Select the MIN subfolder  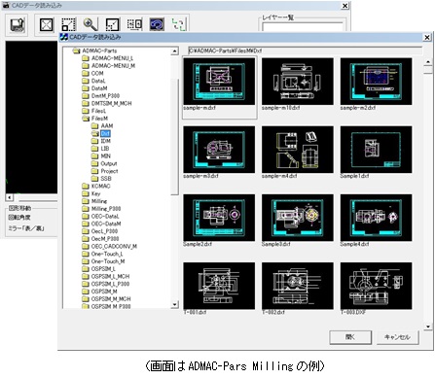(x=106, y=155)
